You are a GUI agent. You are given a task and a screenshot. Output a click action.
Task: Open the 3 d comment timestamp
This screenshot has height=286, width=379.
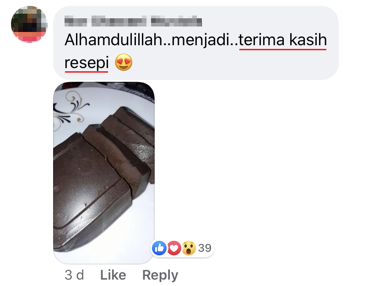pos(74,275)
